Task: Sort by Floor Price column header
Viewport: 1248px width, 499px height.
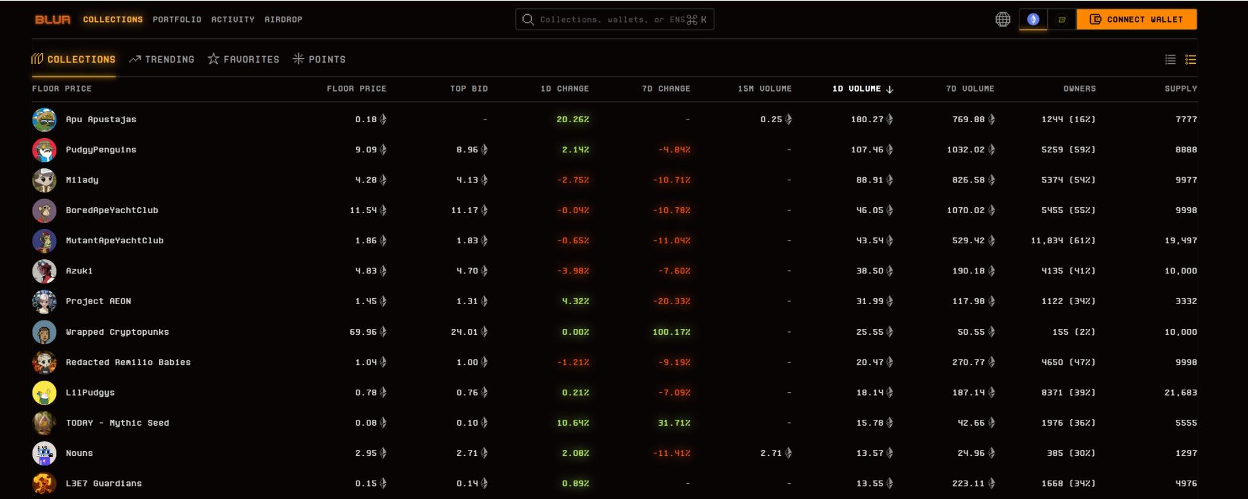Action: [x=357, y=89]
